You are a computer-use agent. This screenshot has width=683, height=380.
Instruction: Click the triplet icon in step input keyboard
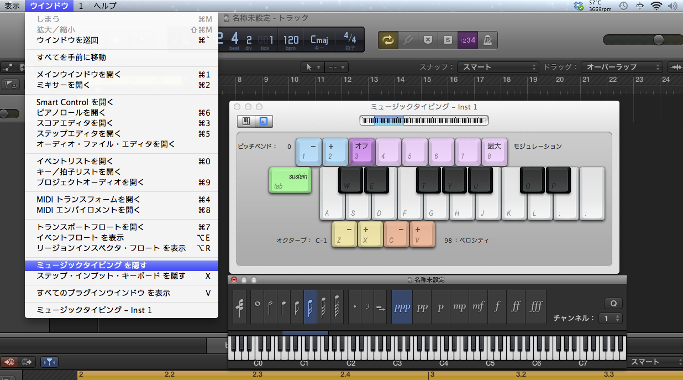367,306
